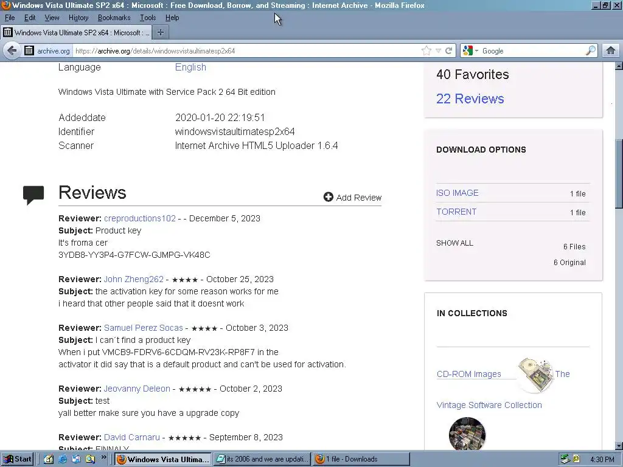The height and width of the screenshot is (467, 623).
Task: Click SHOW ALL download options
Action: tap(454, 243)
